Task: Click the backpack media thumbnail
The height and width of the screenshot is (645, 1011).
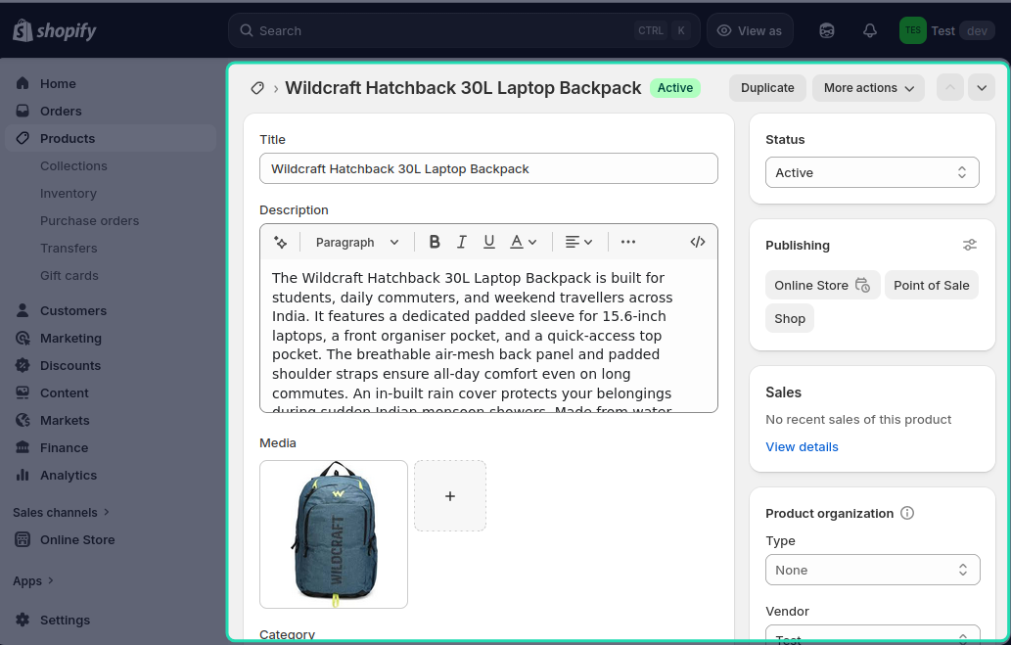Action: click(x=334, y=534)
